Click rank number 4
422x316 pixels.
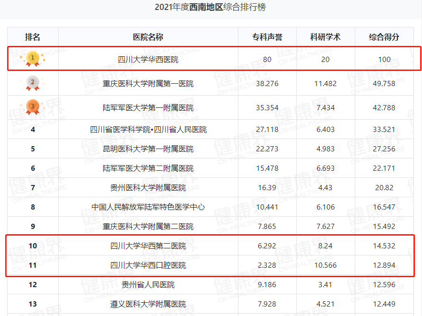coord(33,130)
